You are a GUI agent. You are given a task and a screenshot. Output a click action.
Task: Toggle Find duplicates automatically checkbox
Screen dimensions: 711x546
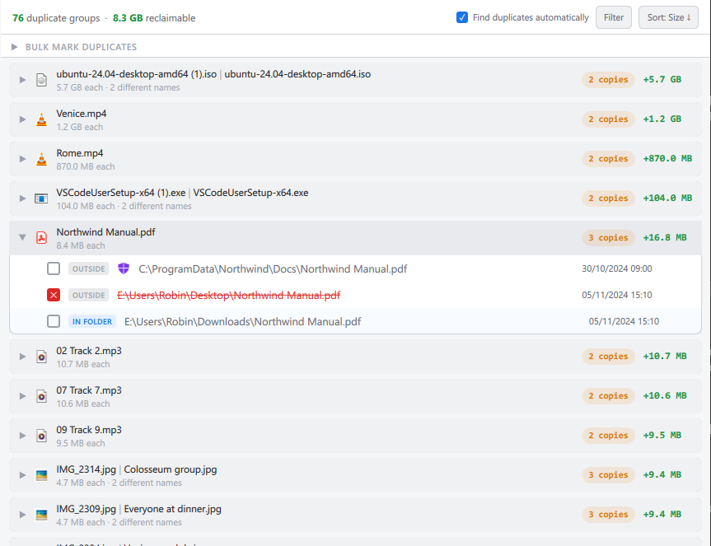click(462, 17)
